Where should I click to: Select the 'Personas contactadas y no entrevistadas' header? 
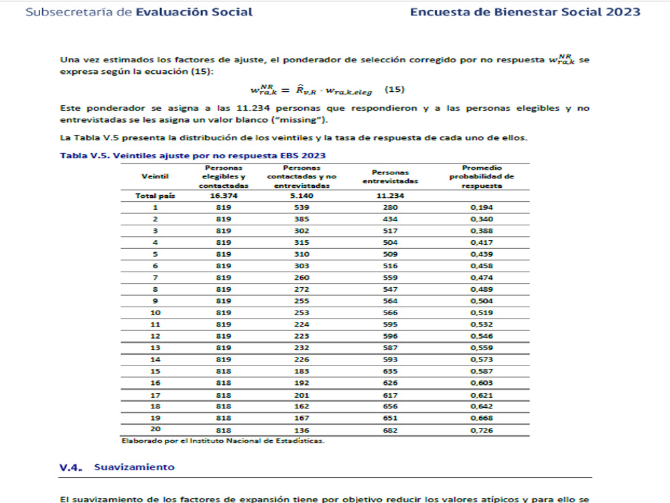coord(301,176)
